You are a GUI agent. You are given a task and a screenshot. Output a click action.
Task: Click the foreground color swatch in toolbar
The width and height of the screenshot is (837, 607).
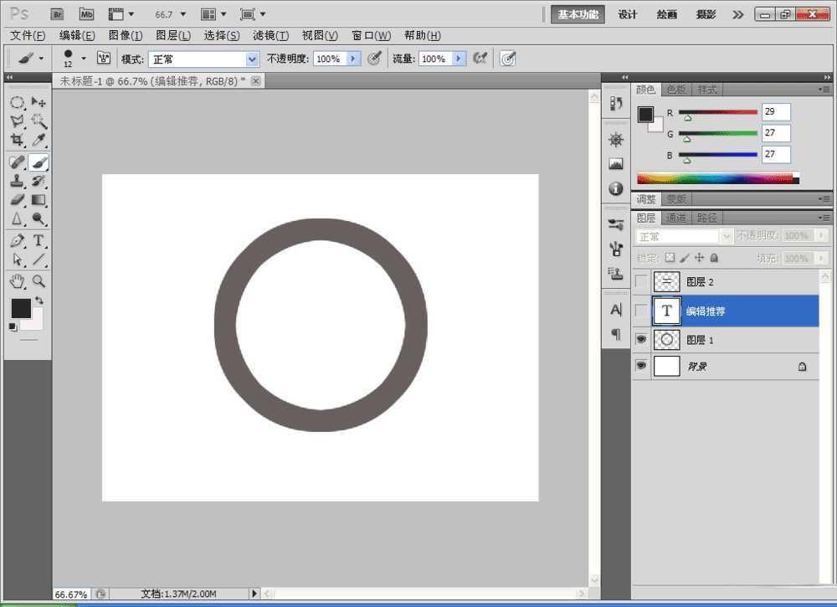pos(20,308)
